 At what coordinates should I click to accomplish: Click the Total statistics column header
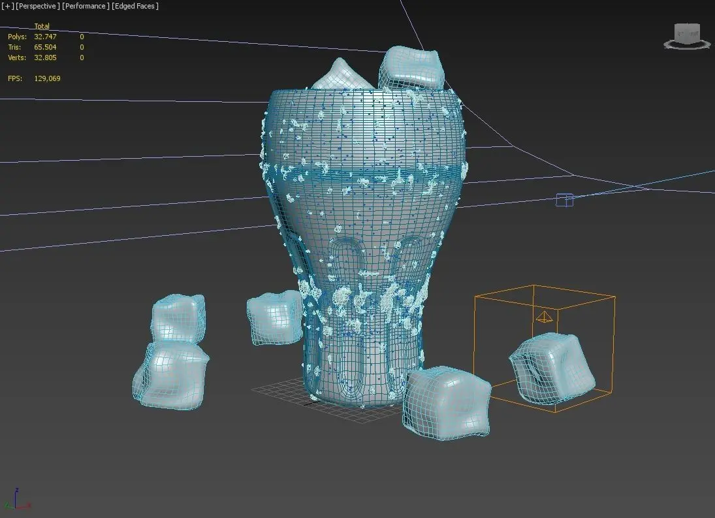(42, 26)
